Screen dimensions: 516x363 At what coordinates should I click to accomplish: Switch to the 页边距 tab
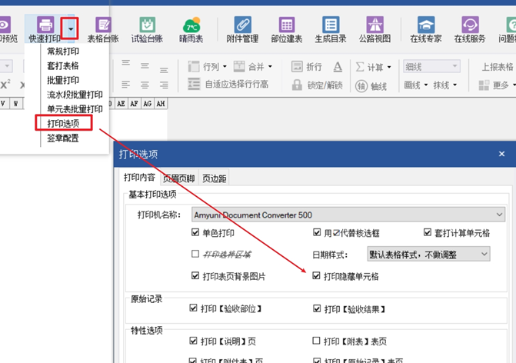(214, 178)
